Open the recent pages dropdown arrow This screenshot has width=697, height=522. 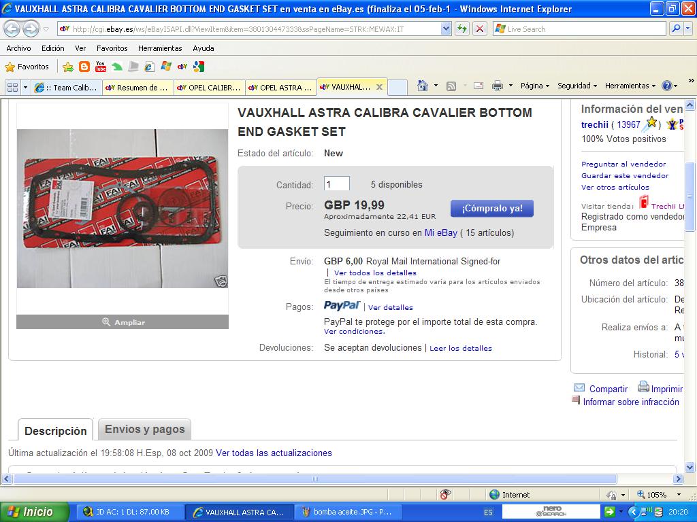[46, 29]
